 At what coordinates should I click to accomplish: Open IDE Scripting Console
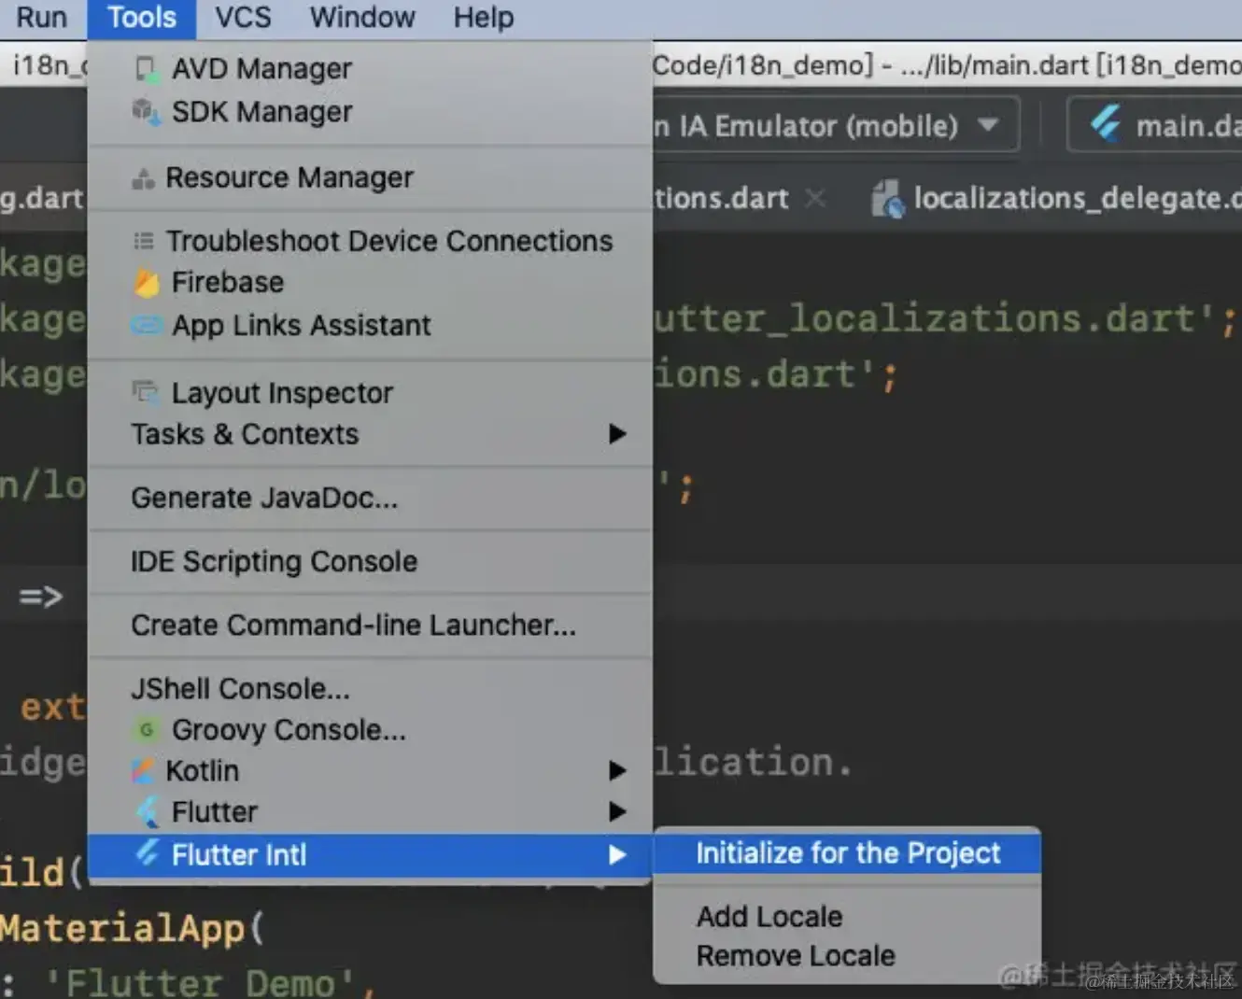coord(370,561)
